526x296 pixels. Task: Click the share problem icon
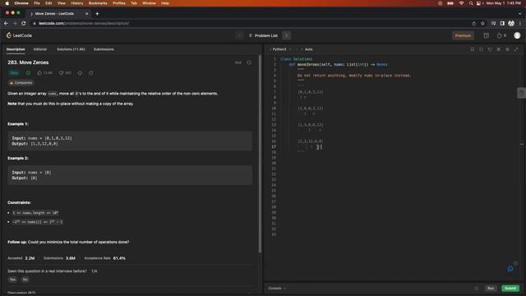pyautogui.click(x=91, y=73)
